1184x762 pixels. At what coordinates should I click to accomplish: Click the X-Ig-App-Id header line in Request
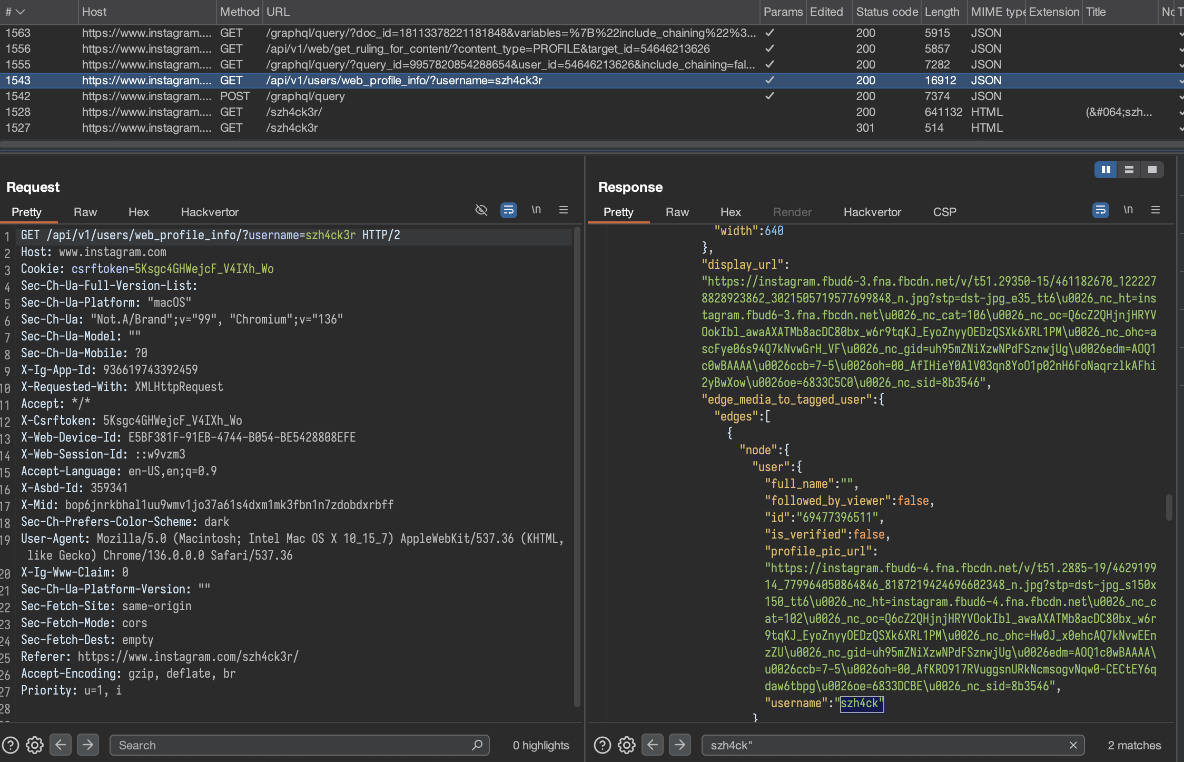coord(110,370)
